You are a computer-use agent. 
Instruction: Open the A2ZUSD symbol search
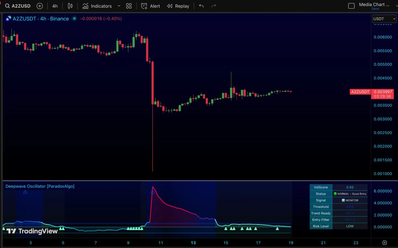coord(19,6)
